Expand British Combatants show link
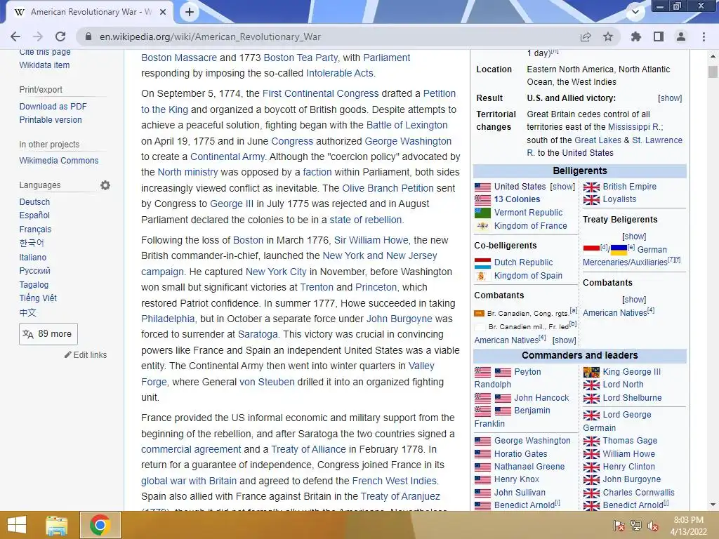 [634, 300]
